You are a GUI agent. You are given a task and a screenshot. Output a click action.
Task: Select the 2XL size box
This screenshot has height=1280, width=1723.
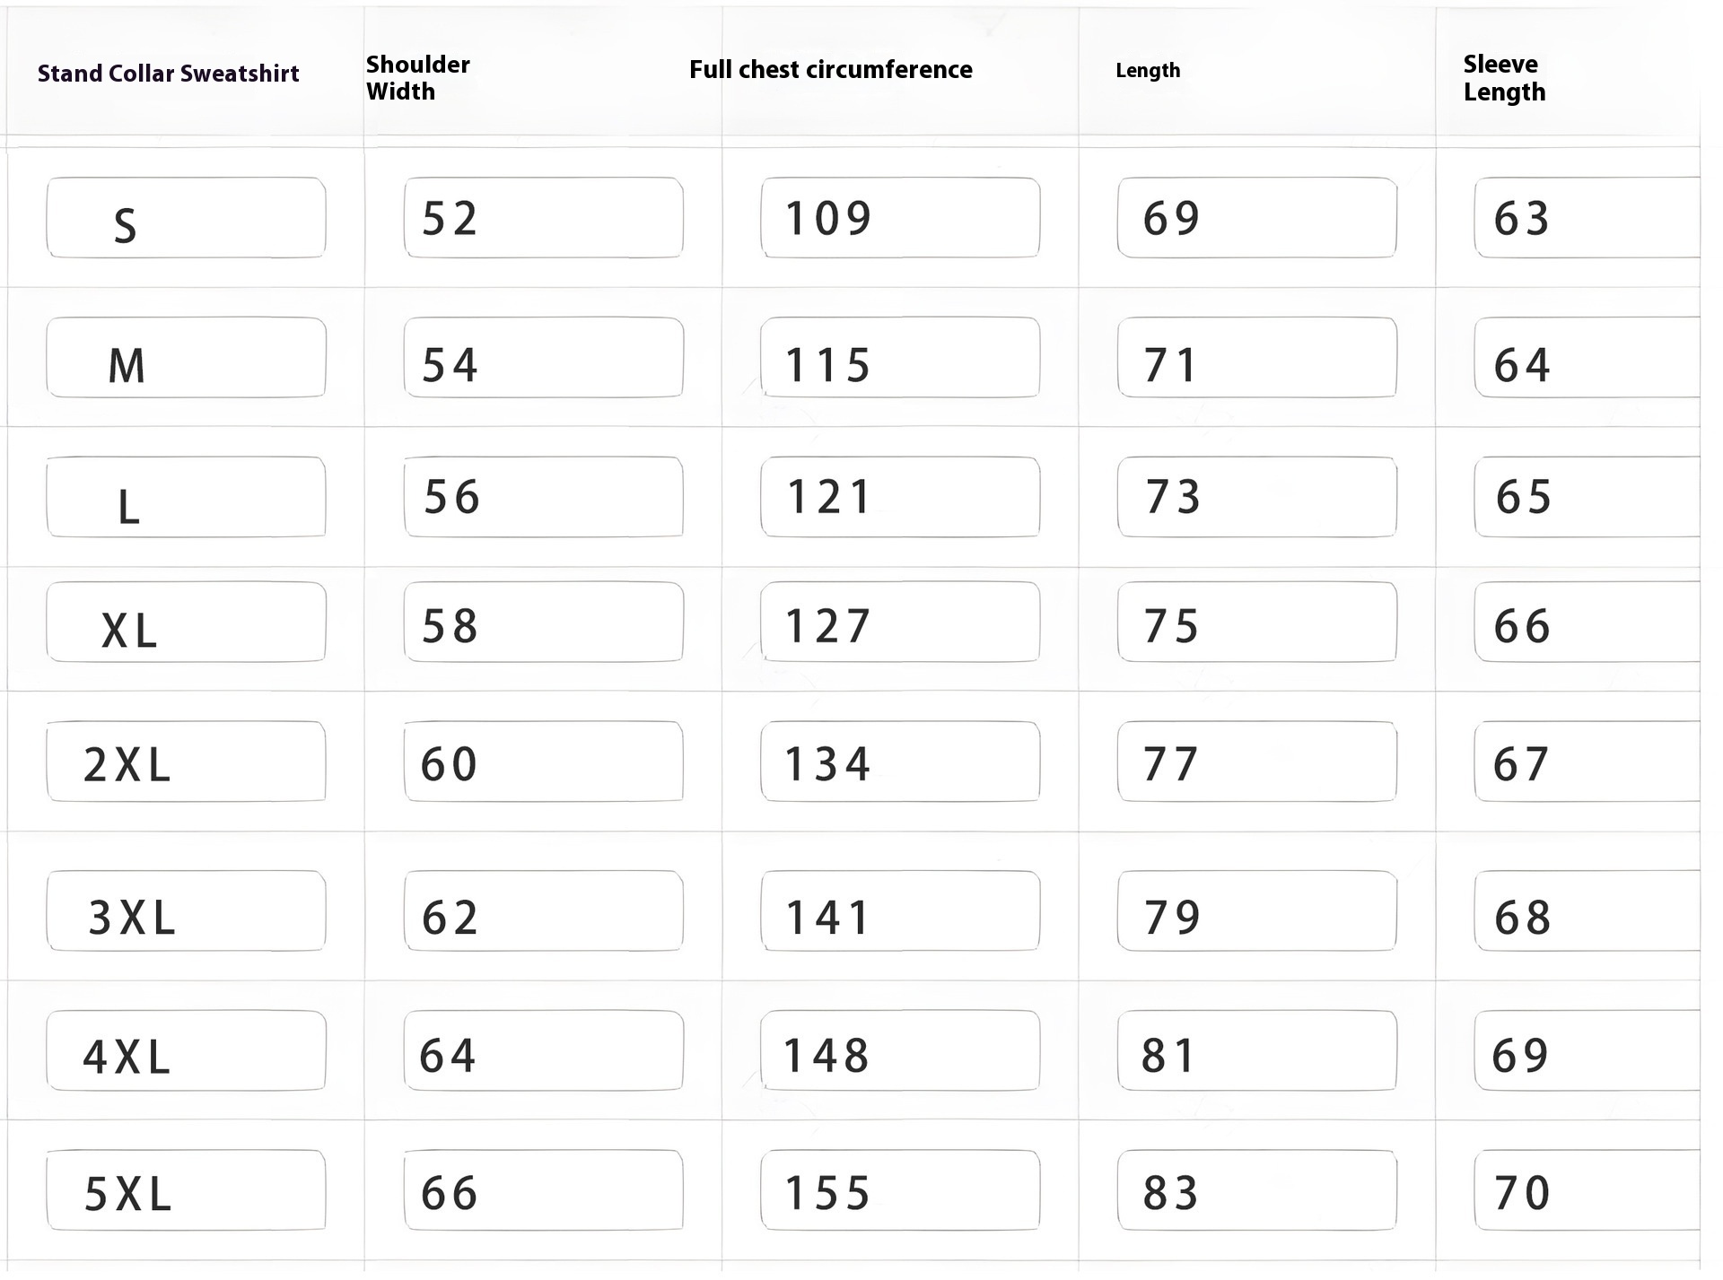click(x=186, y=762)
